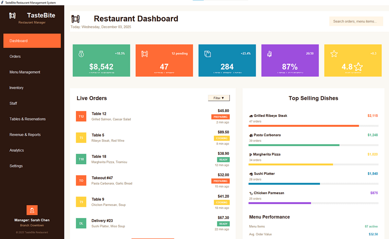The image size is (389, 239).
Task: Select the PREPARING status on Table 12
Action: [220, 117]
